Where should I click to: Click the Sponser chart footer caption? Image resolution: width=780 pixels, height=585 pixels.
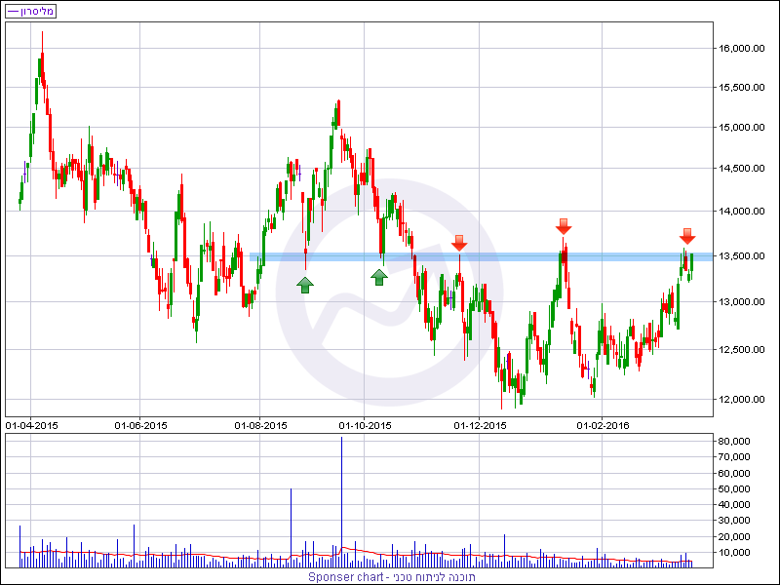point(392,576)
